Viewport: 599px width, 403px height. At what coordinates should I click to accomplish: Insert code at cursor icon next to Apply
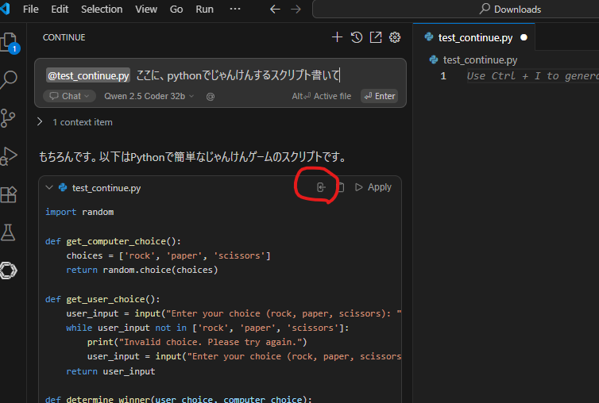click(321, 187)
